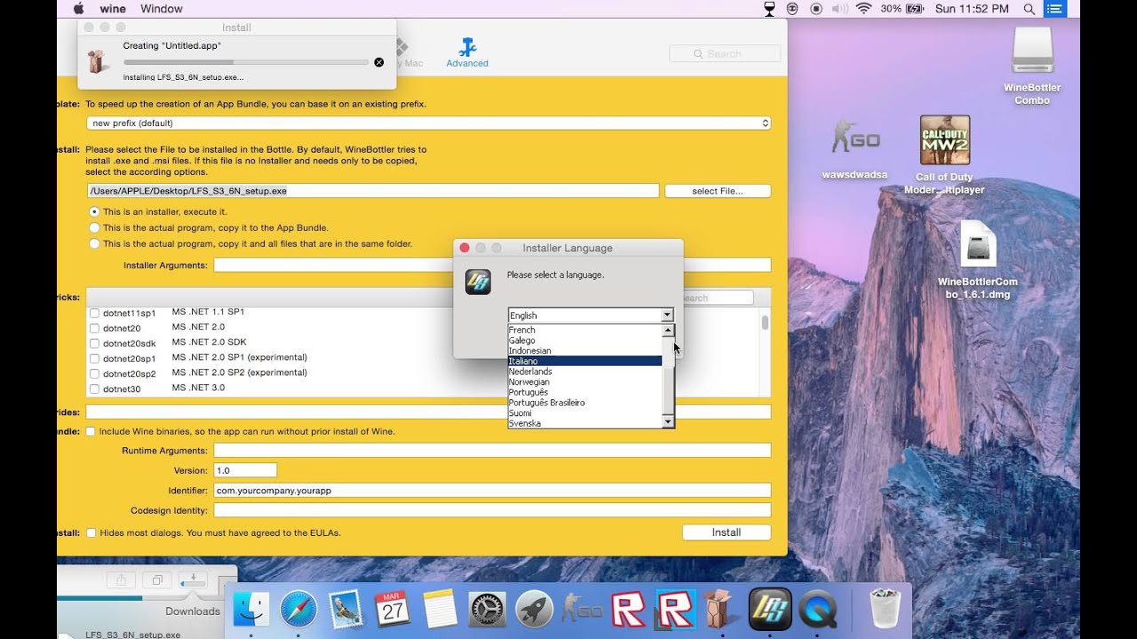Open the wine menu in the menu bar

(x=113, y=9)
